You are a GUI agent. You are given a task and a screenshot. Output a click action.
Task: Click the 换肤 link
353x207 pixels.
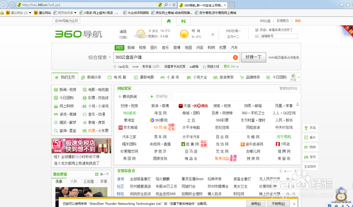click(x=298, y=21)
